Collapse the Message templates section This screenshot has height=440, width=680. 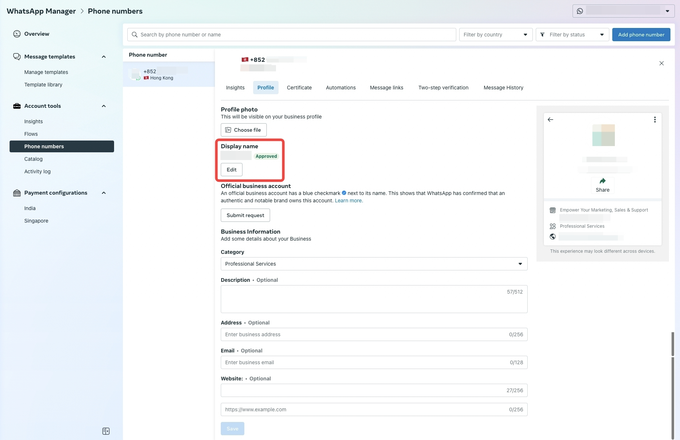point(104,57)
